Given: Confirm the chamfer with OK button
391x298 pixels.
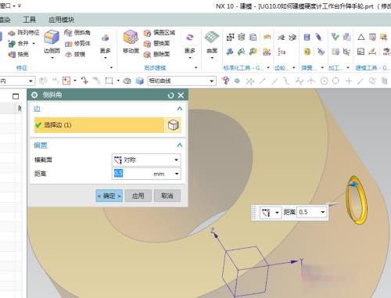Looking at the screenshot, I should pyautogui.click(x=109, y=196).
